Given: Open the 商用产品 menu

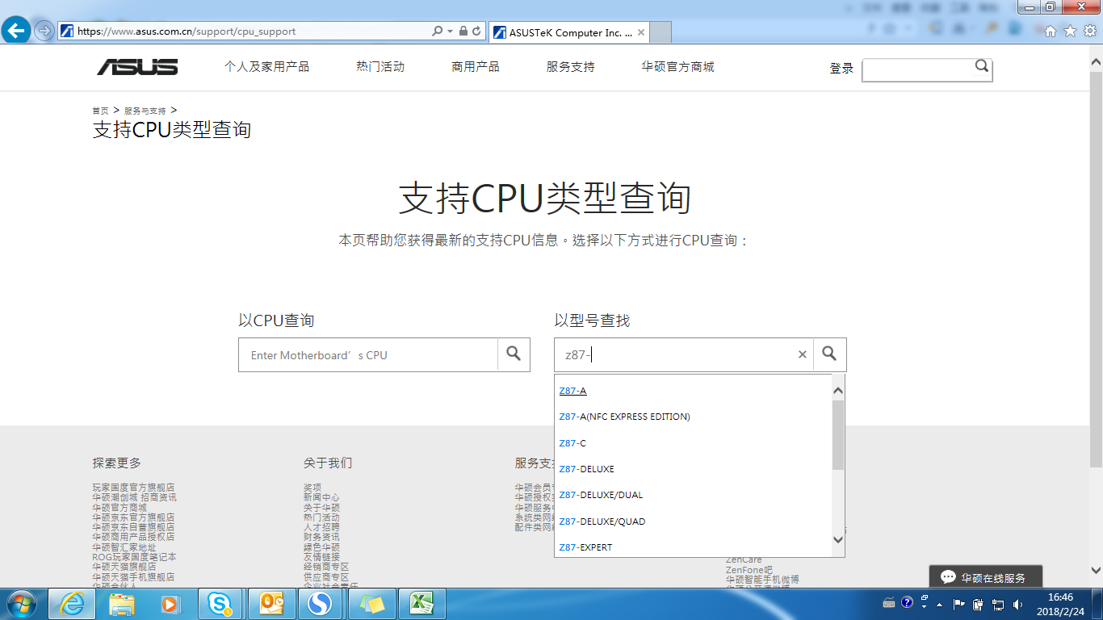Looking at the screenshot, I should pyautogui.click(x=476, y=67).
